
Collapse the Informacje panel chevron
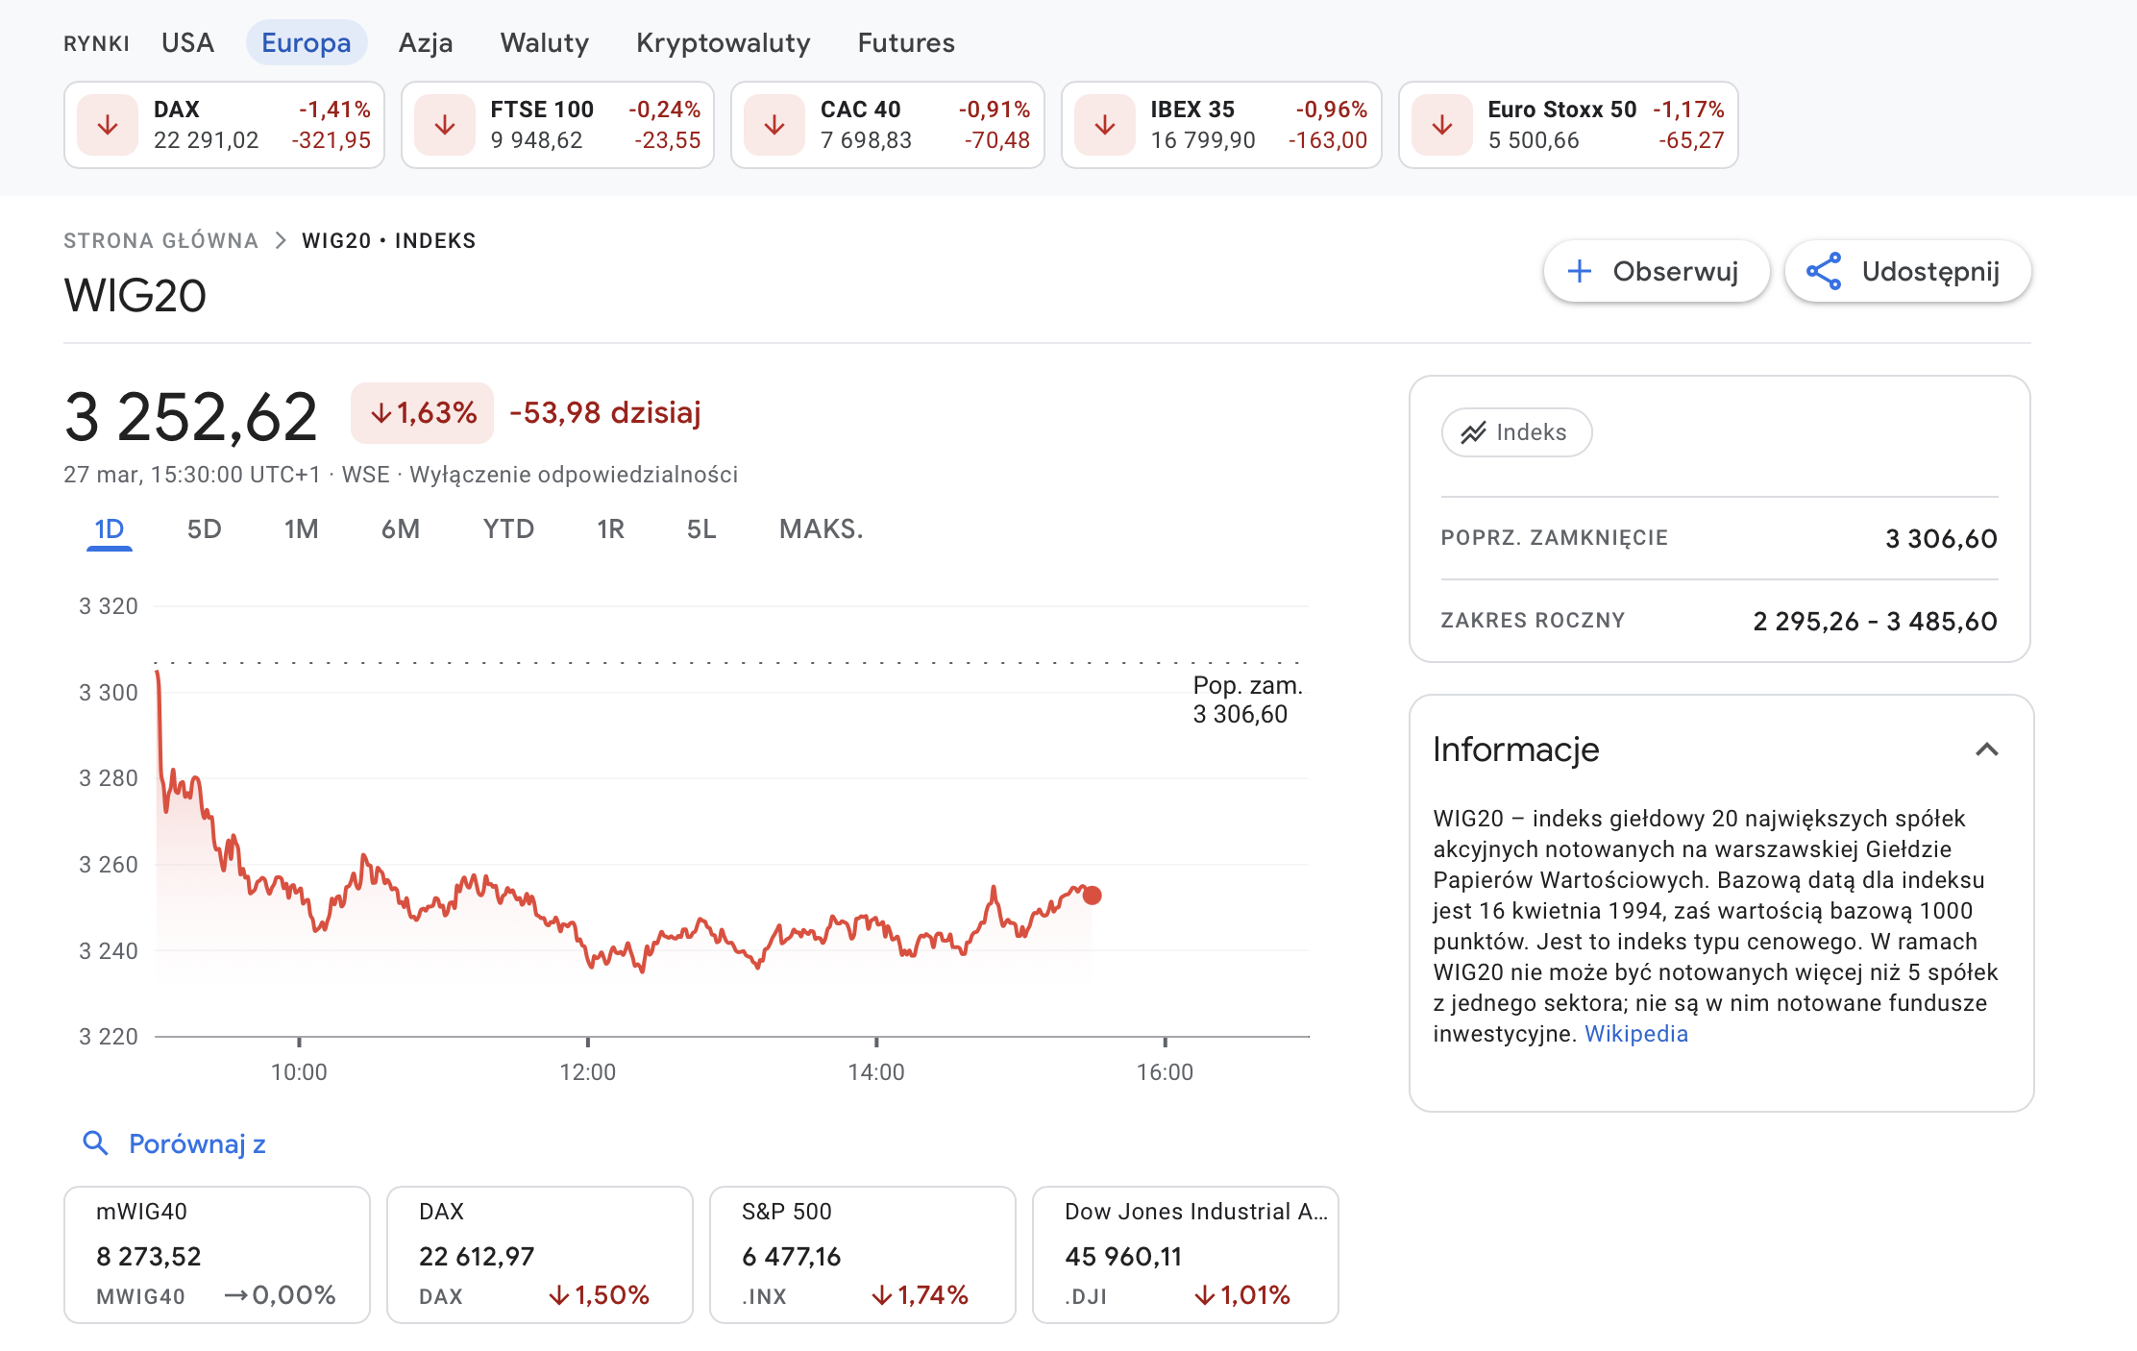(1987, 749)
